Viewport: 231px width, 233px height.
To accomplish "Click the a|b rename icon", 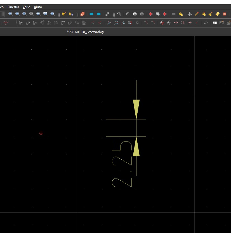I will coord(190,14).
